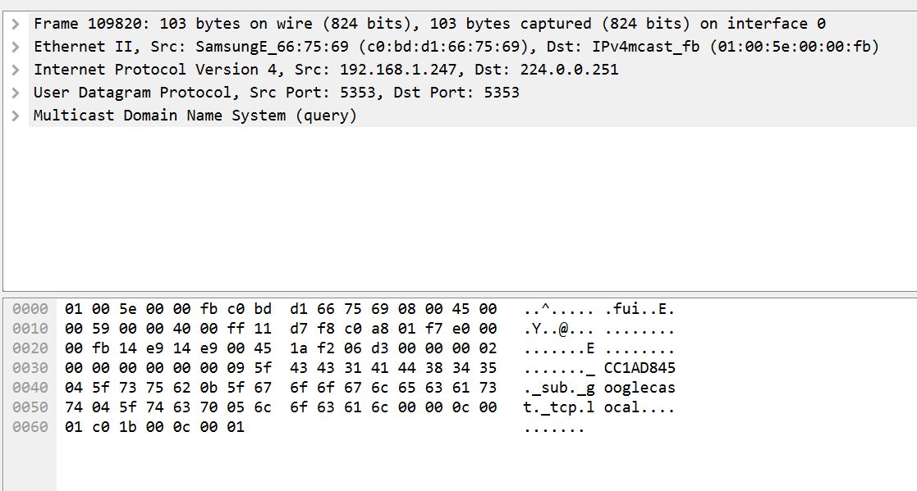Expand Multicast Domain Name System arrow

pos(16,116)
